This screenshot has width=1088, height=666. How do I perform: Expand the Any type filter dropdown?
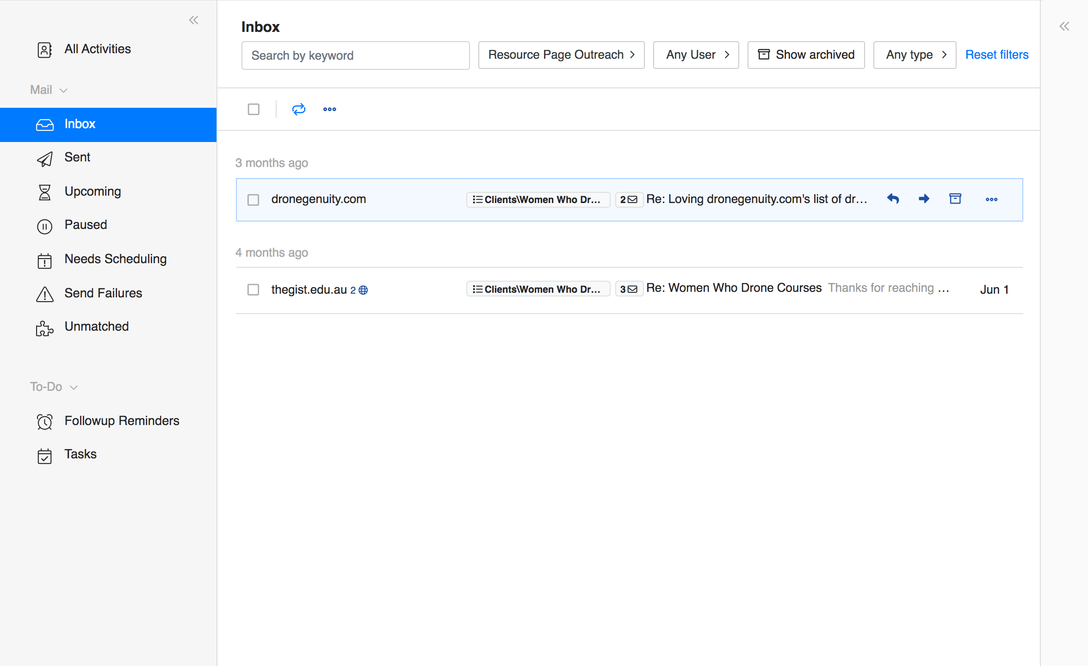pos(915,55)
